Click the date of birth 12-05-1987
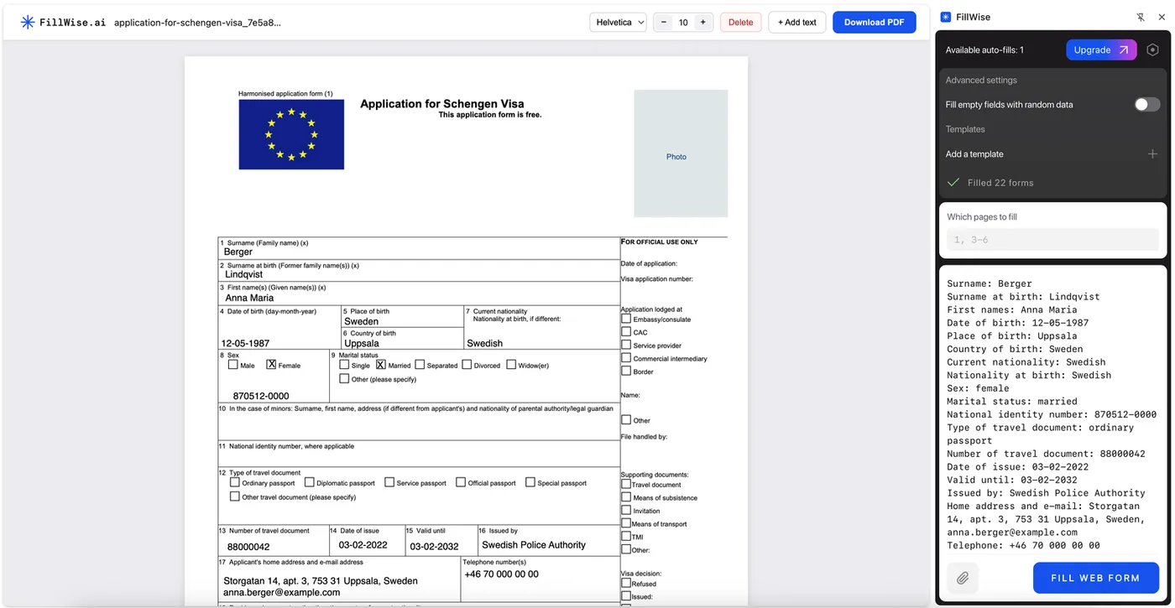The height and width of the screenshot is (608, 1175). click(x=244, y=343)
